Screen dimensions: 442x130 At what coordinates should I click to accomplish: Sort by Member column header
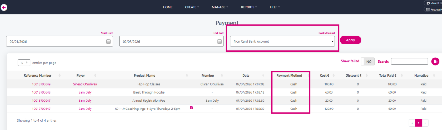pos(208,75)
